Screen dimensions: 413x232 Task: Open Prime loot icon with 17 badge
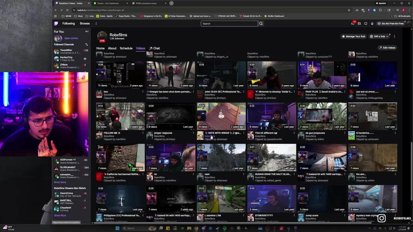(353, 24)
